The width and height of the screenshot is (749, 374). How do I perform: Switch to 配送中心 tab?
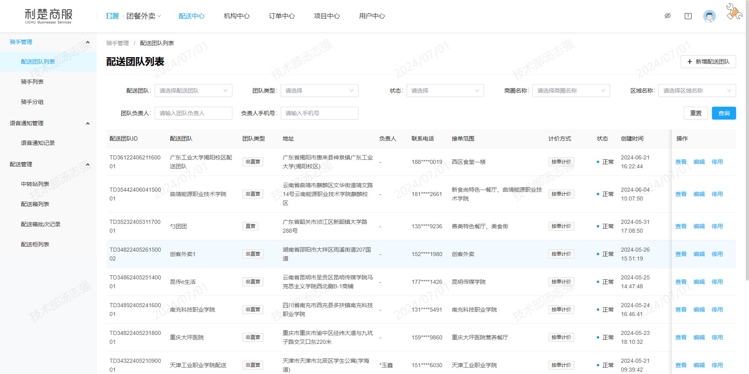click(192, 16)
